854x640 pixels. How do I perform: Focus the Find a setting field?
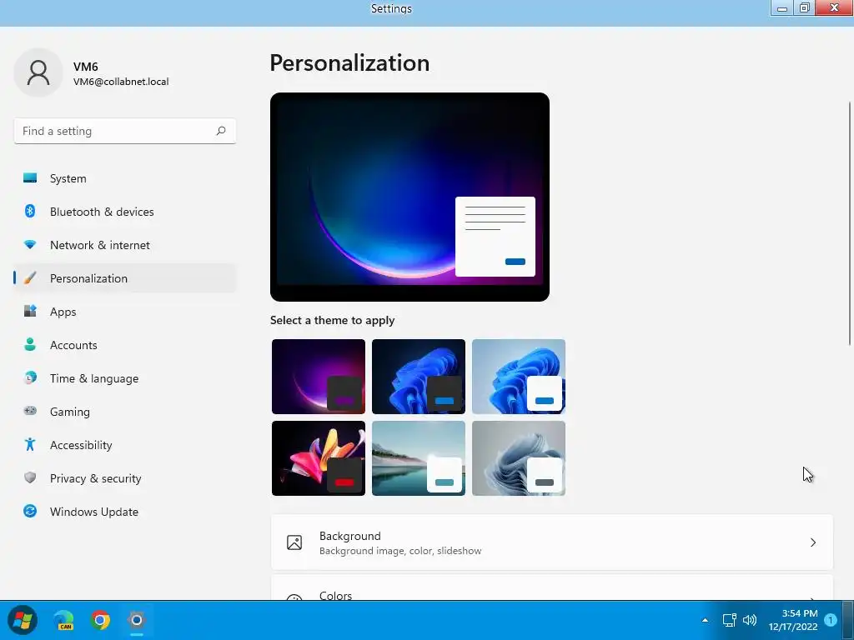(125, 131)
